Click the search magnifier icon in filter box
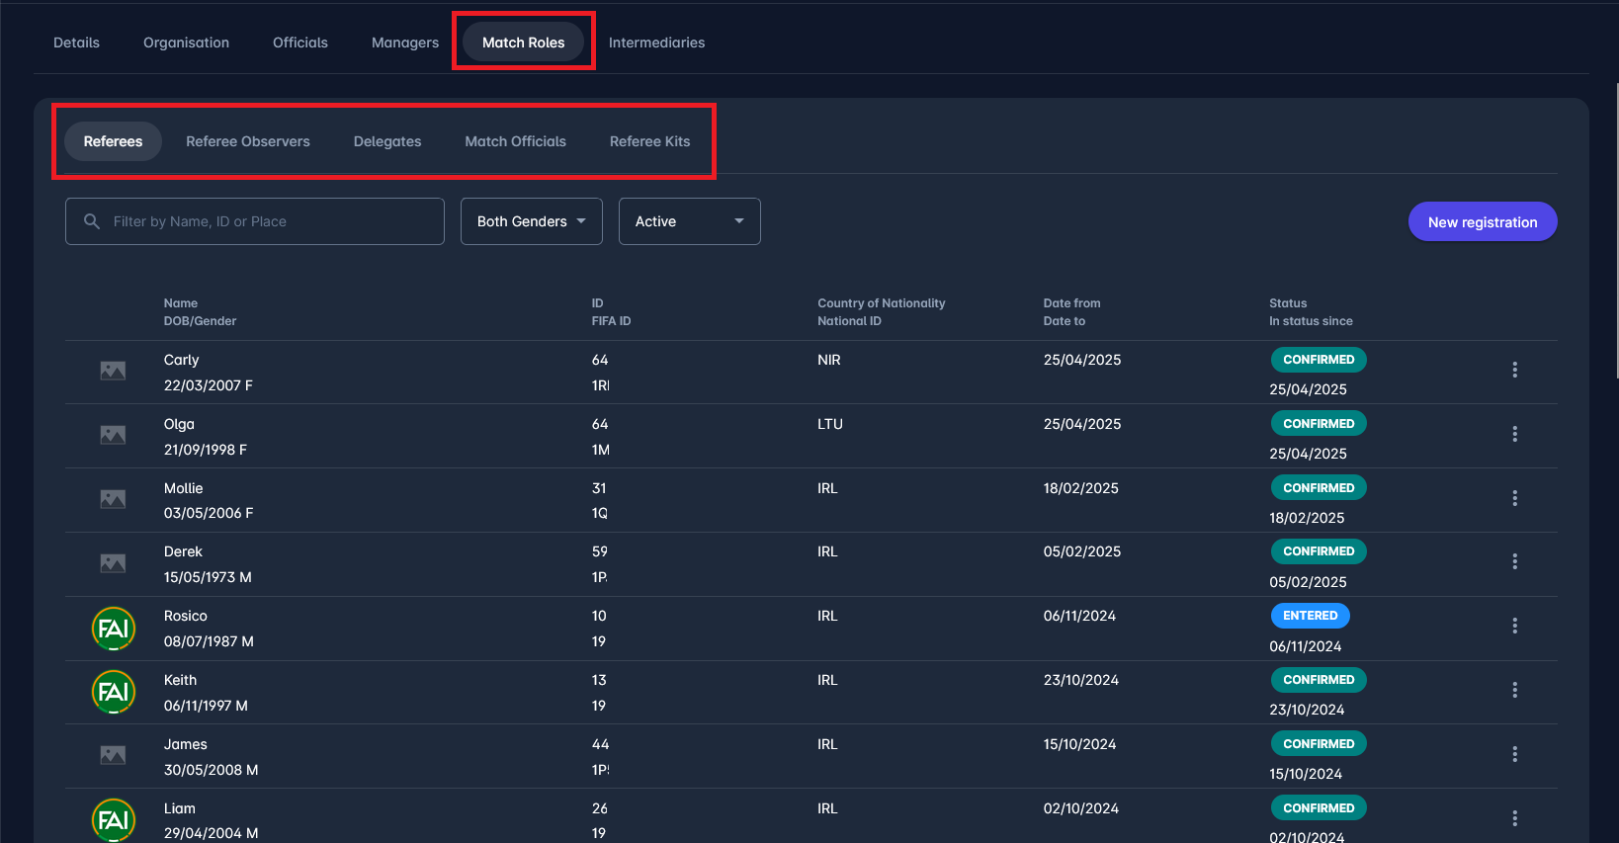The width and height of the screenshot is (1619, 843). pyautogui.click(x=92, y=221)
